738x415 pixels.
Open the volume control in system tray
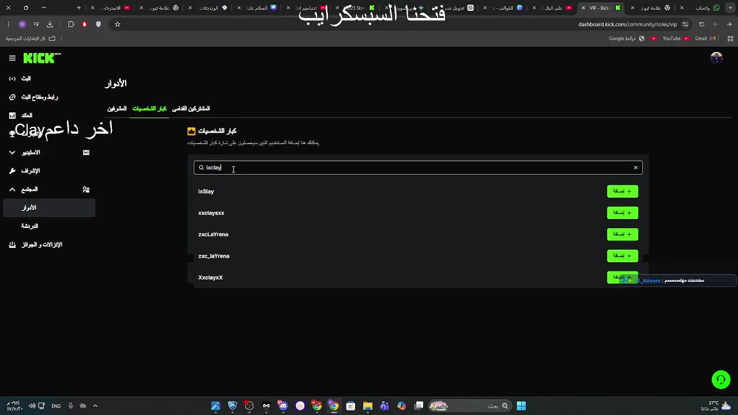(x=32, y=406)
